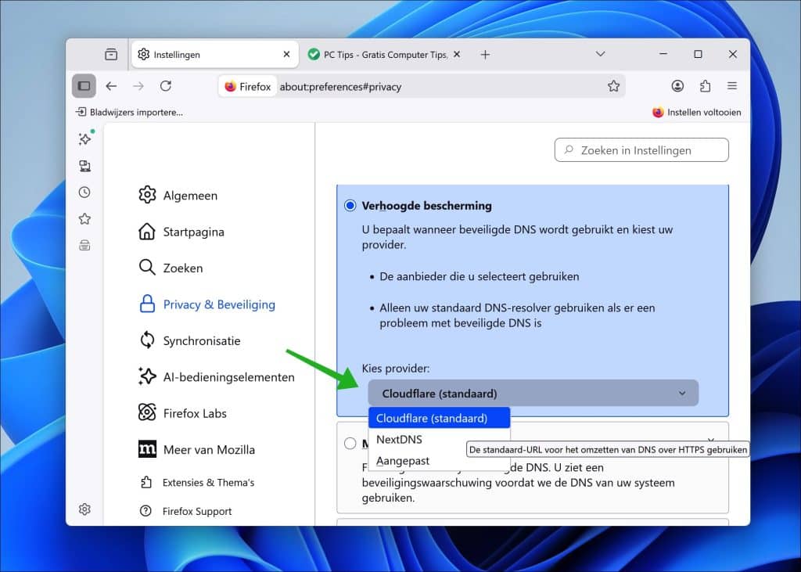Open the Firefox account icon in the toolbar
This screenshot has height=572, width=801.
[677, 85]
